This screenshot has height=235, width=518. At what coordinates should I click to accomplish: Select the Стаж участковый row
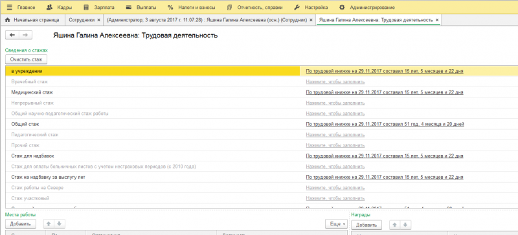pos(262,198)
